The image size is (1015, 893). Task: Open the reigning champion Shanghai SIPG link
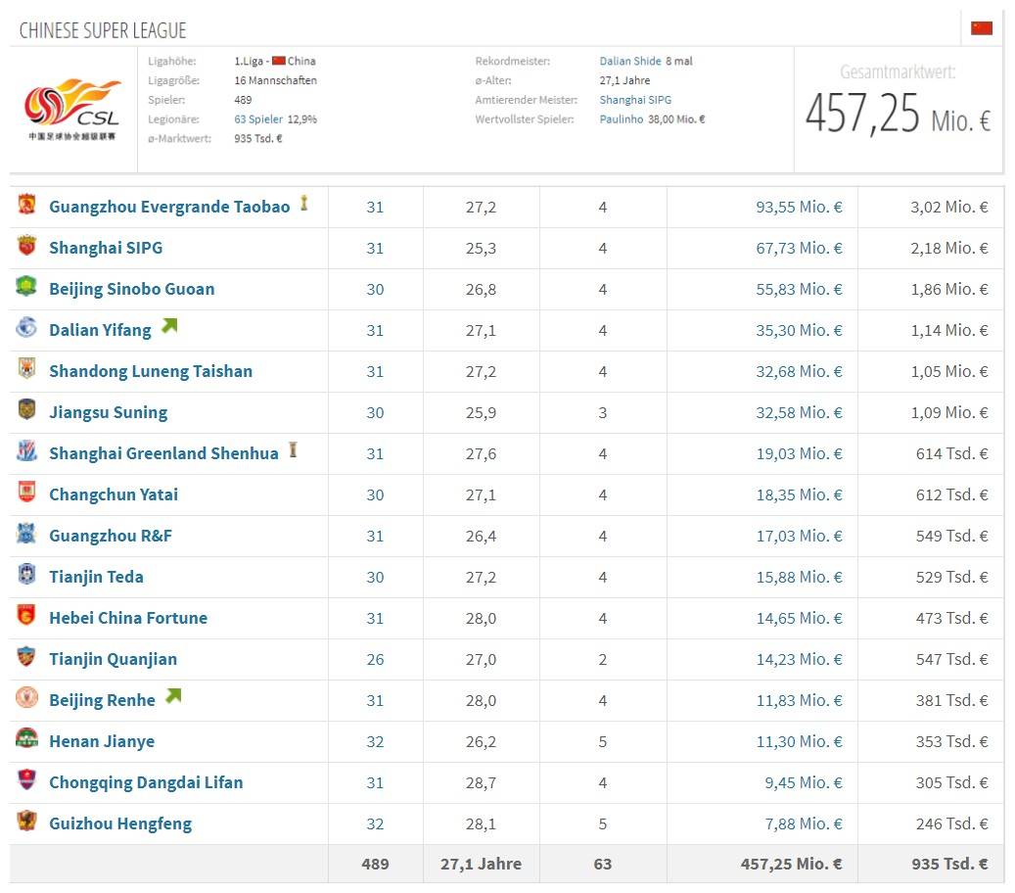coord(635,100)
